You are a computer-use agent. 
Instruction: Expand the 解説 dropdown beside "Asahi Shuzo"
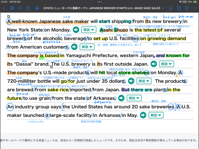(89, 30)
